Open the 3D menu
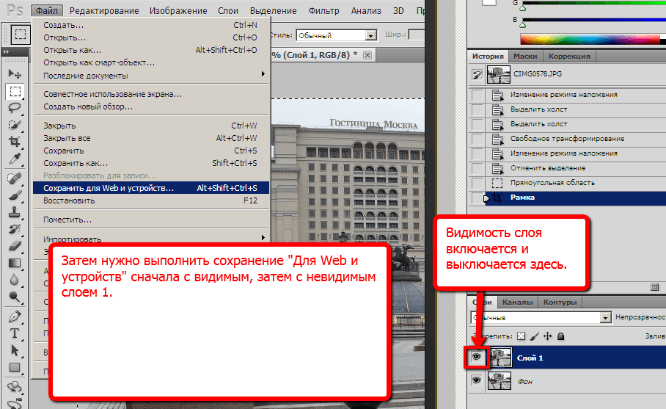Screen dimensions: 666x409 (398, 10)
